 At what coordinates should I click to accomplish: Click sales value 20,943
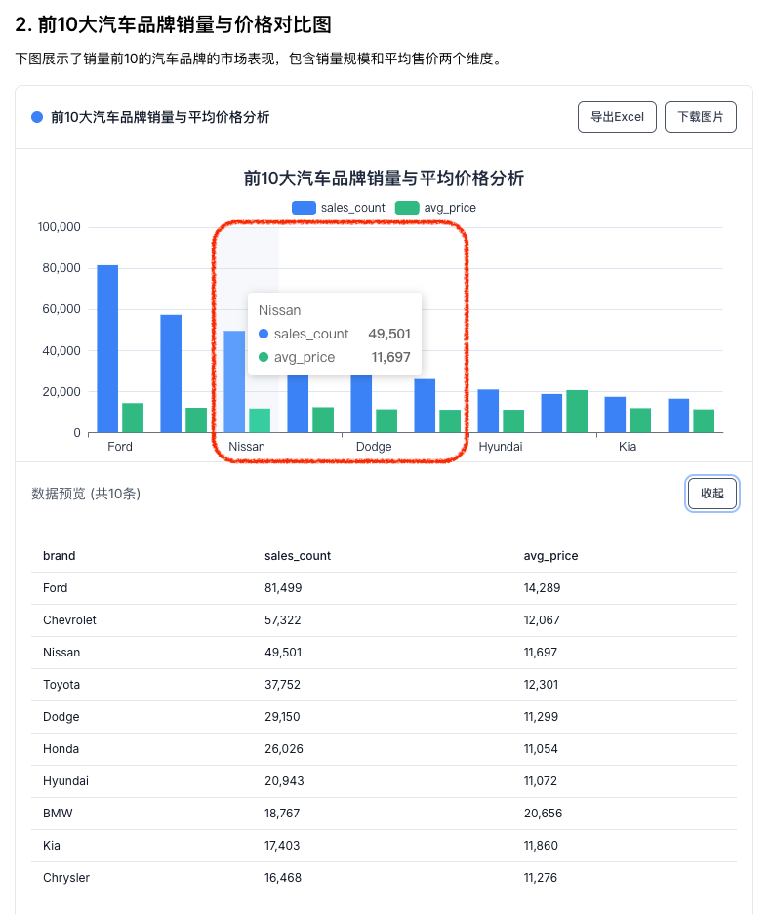pyautogui.click(x=284, y=780)
